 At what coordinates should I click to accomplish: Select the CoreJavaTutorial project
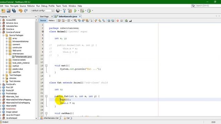13,32
